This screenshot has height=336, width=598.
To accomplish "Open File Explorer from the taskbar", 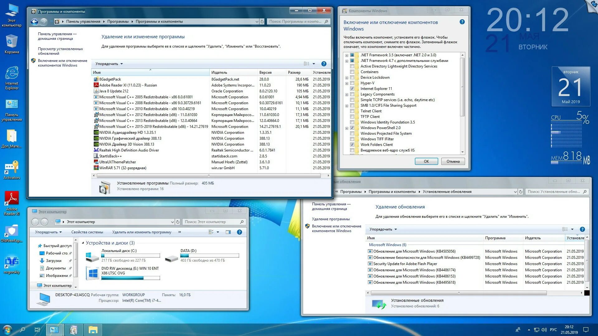I will 93,329.
